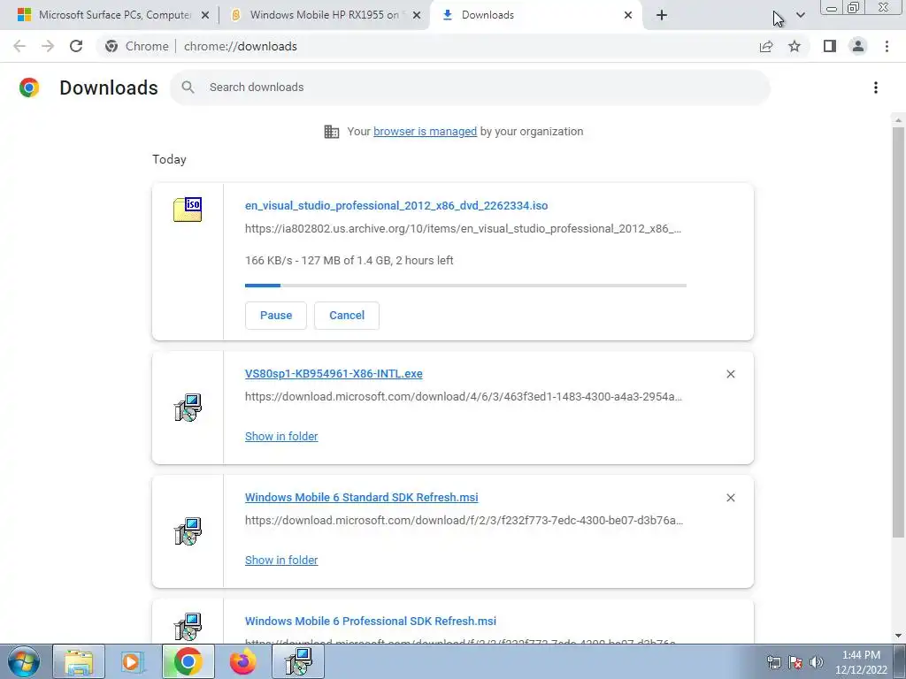This screenshot has width=906, height=679.
Task: Click the 'Today' date heading
Action: click(x=169, y=159)
